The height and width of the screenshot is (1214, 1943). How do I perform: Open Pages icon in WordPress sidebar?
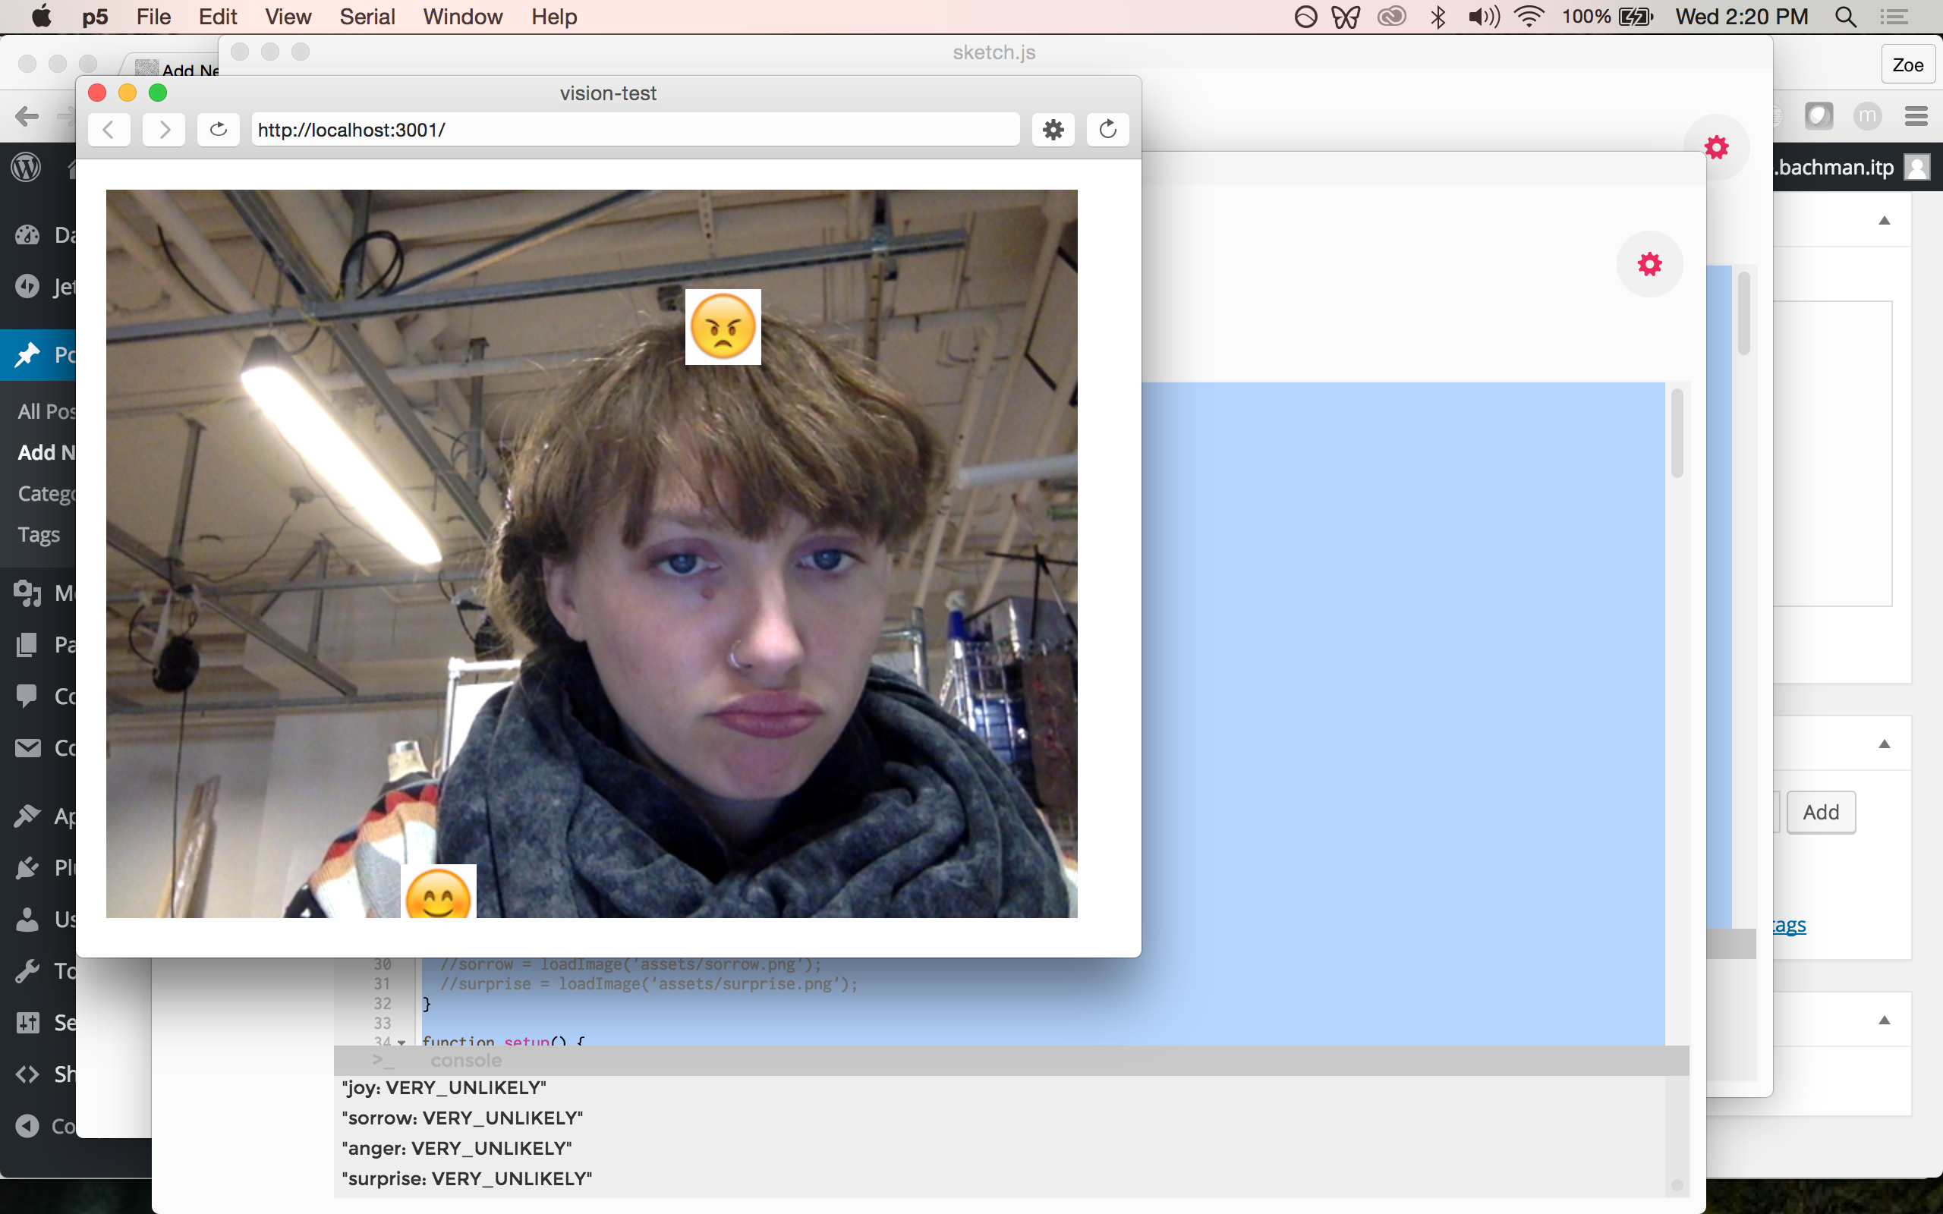click(27, 644)
